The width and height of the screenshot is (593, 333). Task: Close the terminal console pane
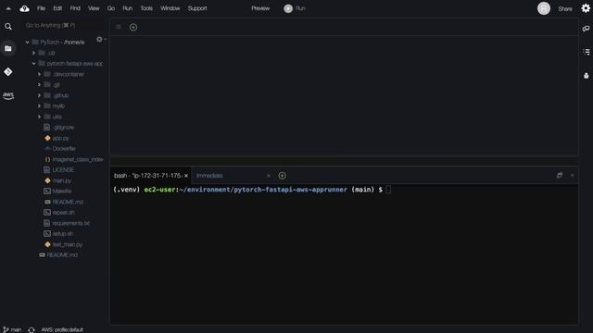[572, 175]
